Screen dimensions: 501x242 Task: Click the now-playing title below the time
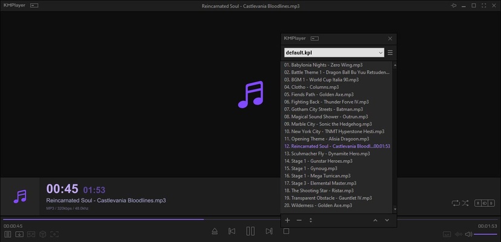(x=106, y=201)
